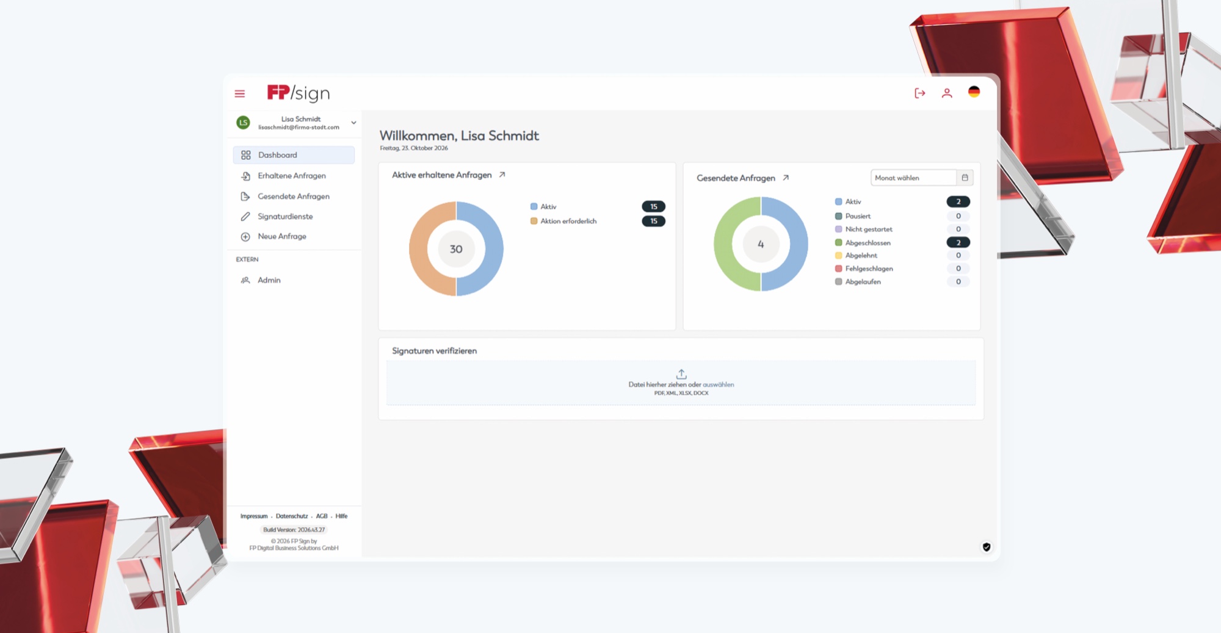
Task: Open the AGB footer link
Action: click(322, 516)
